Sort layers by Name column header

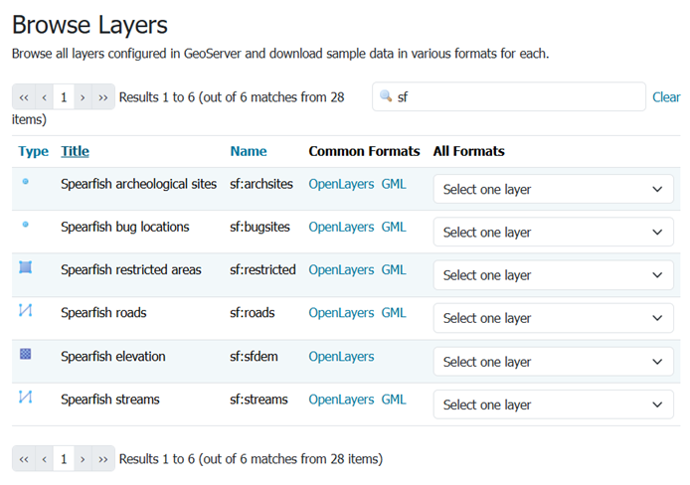point(248,151)
